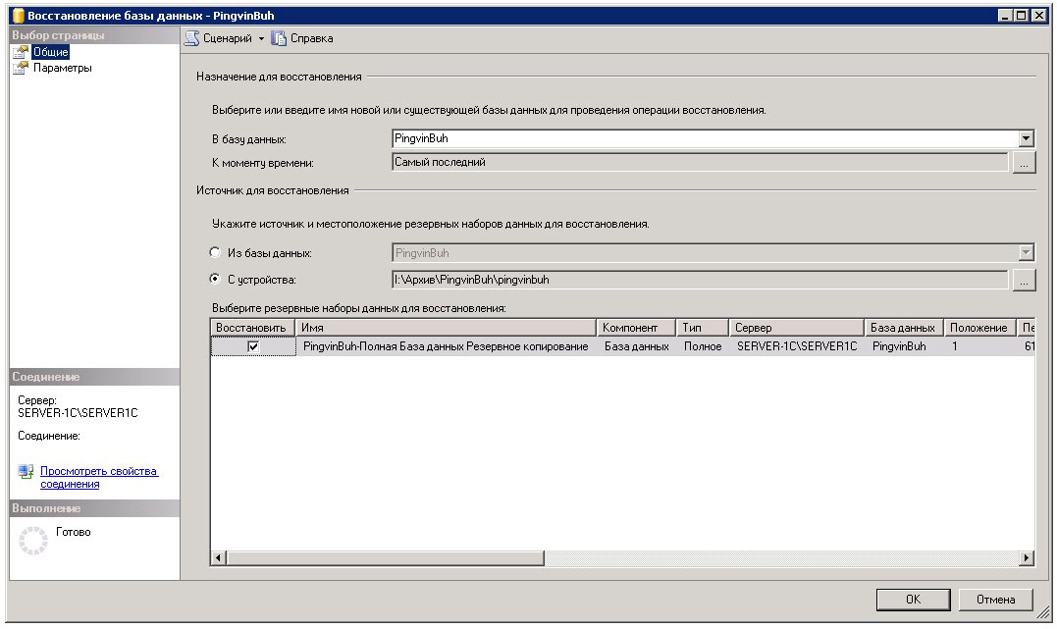
Task: Click the Готово progress spinner icon
Action: 34,539
